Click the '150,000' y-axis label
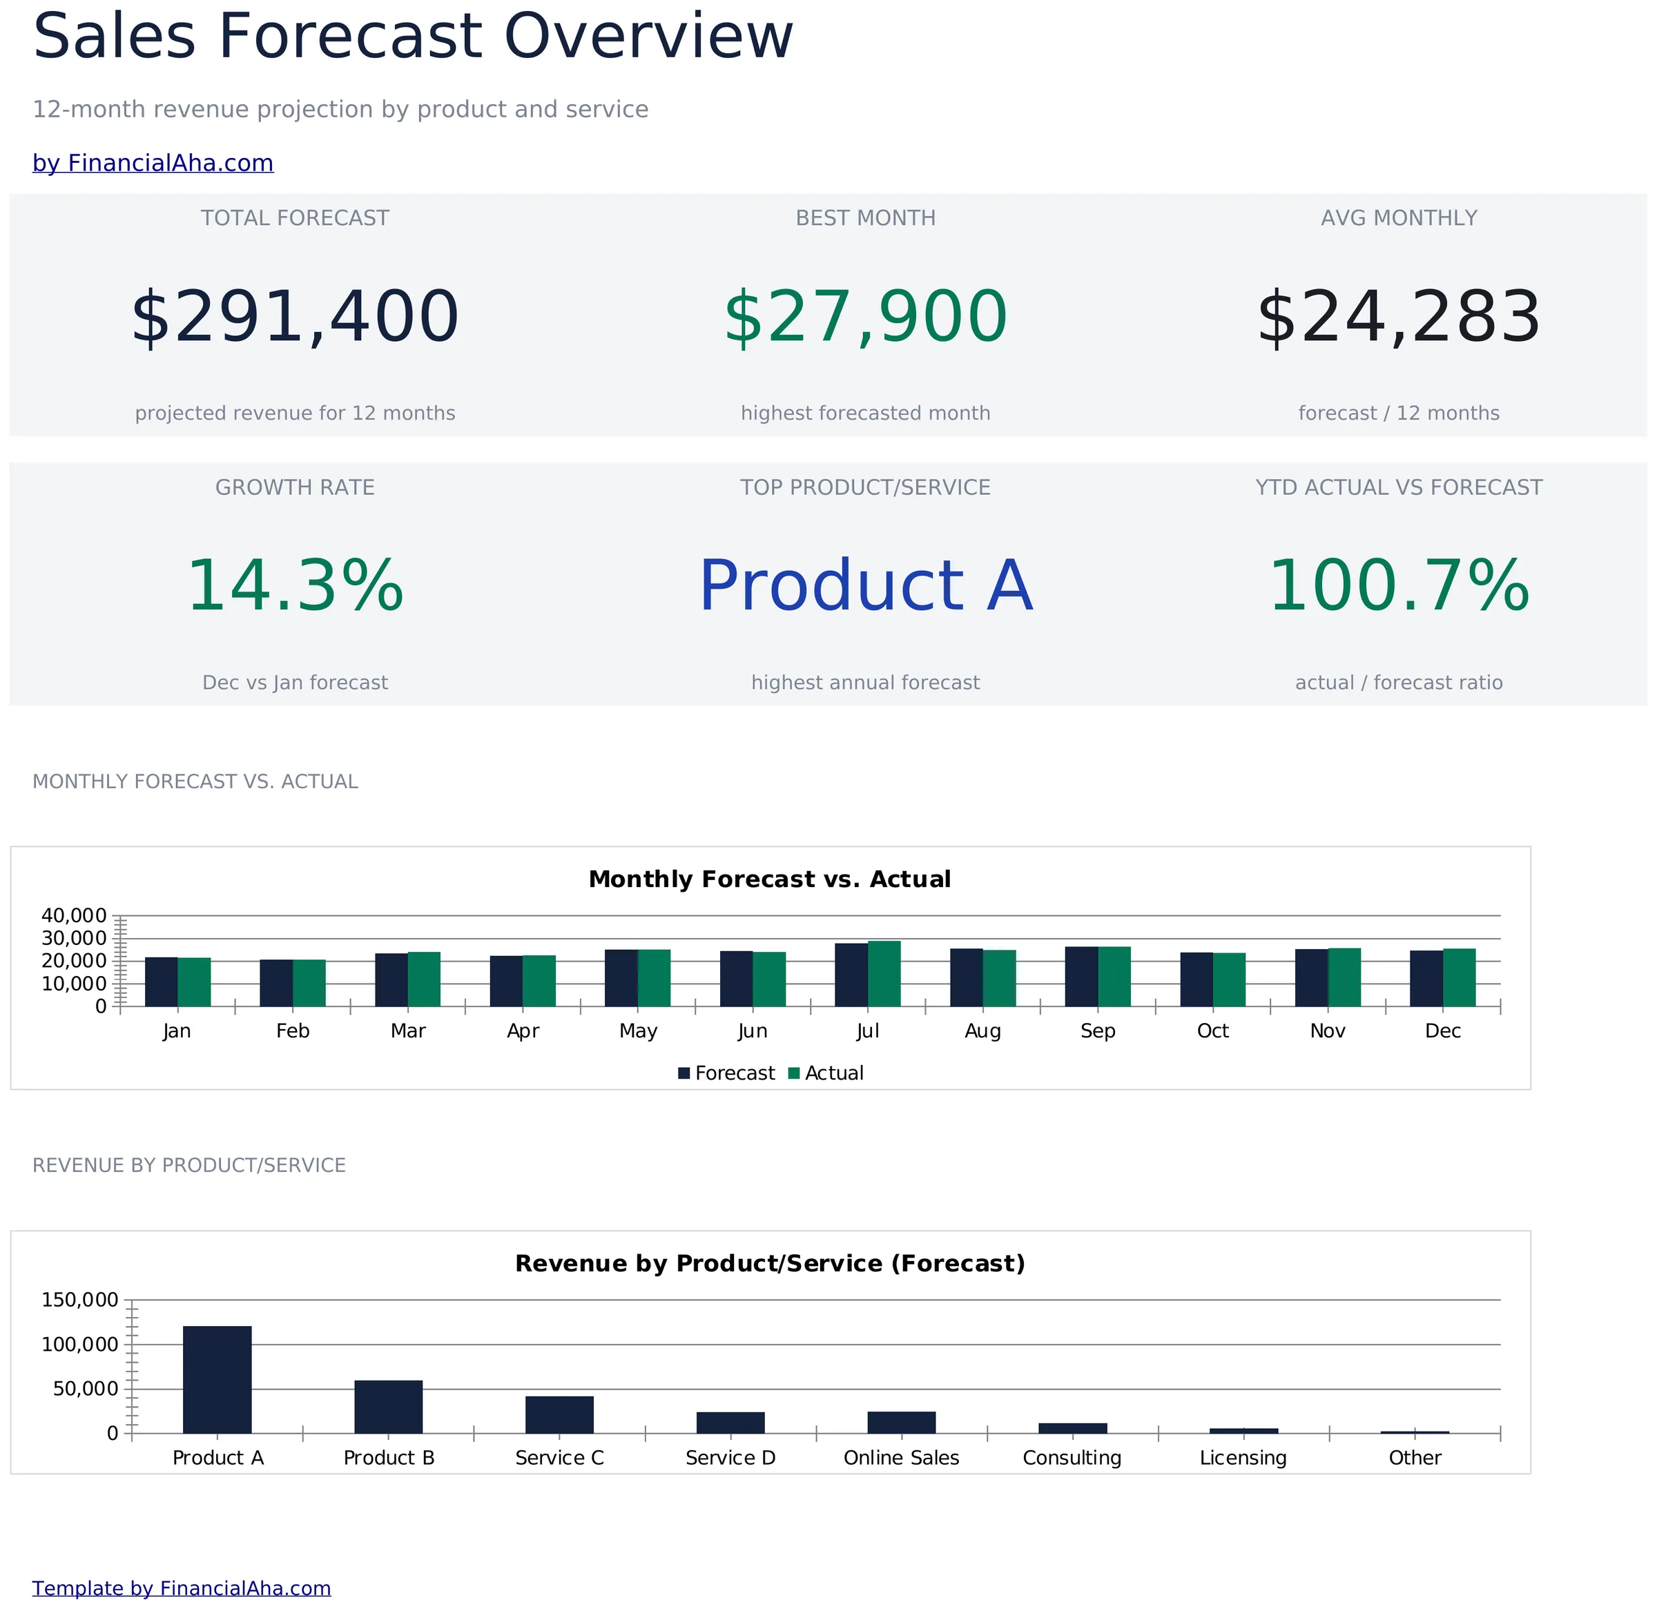 click(80, 1300)
